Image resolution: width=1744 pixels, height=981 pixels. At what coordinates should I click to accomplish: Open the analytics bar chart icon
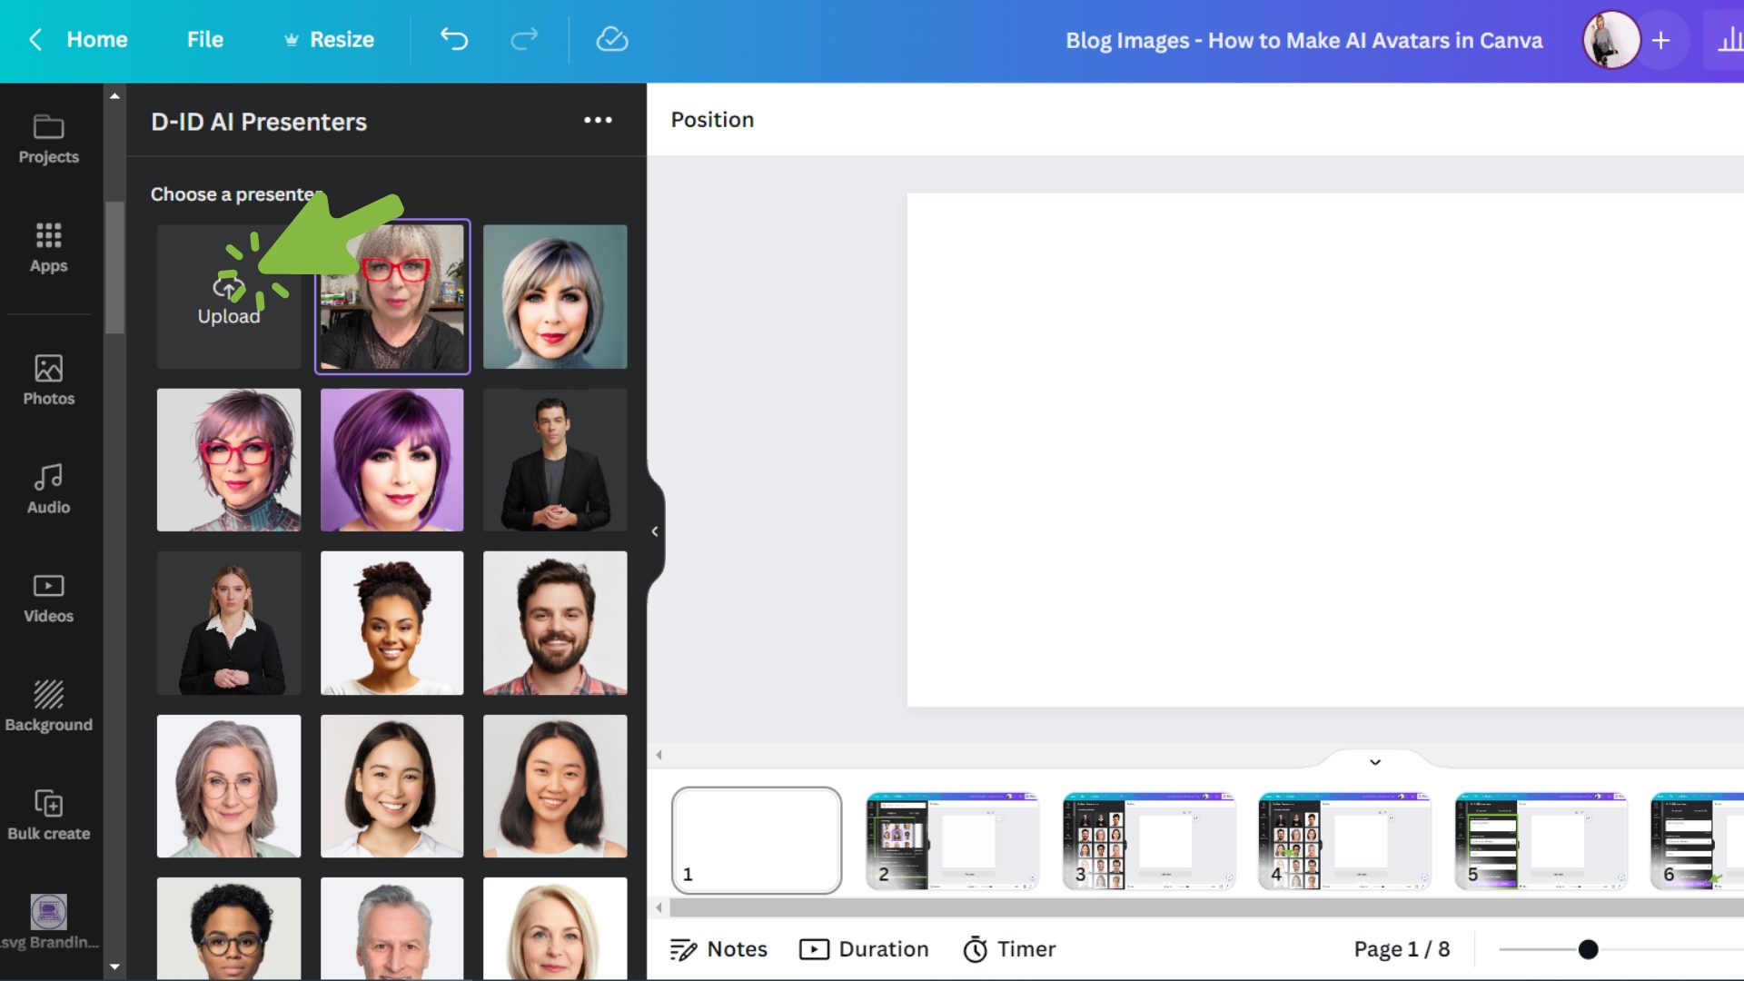coord(1729,40)
